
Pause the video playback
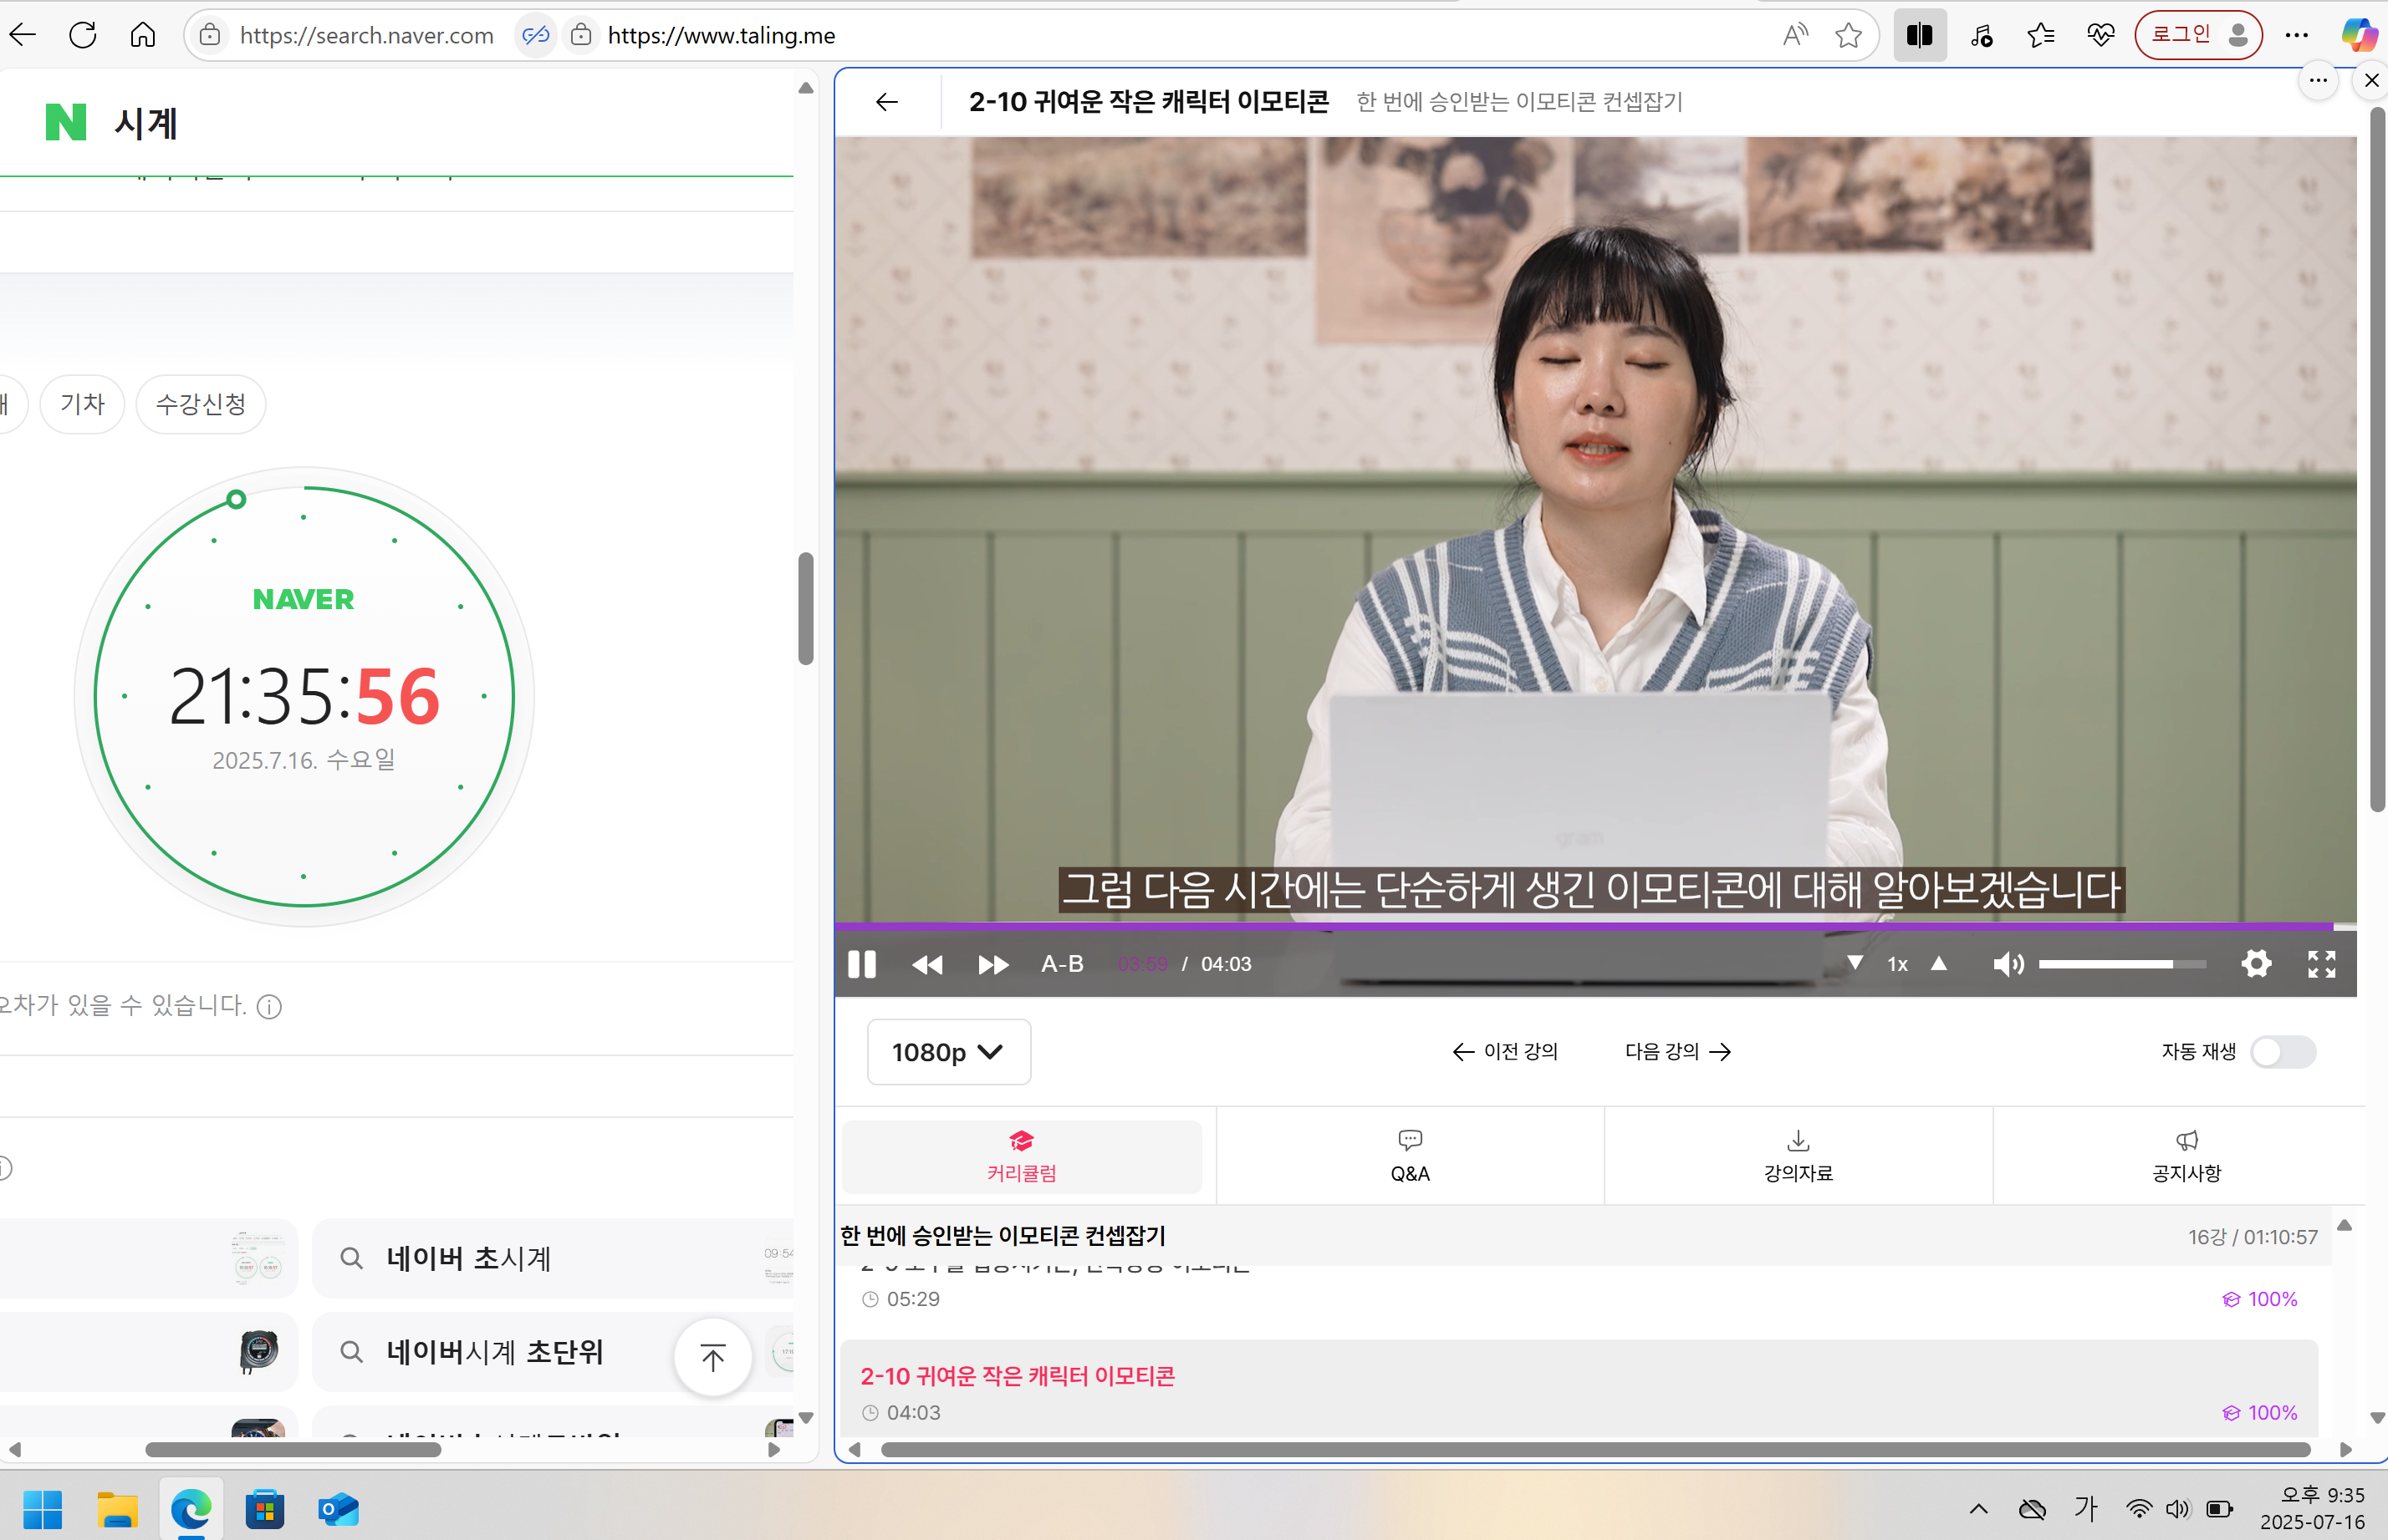pos(861,963)
